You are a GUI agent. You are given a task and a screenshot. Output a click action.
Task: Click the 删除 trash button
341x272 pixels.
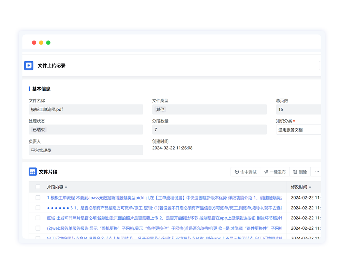[300, 172]
